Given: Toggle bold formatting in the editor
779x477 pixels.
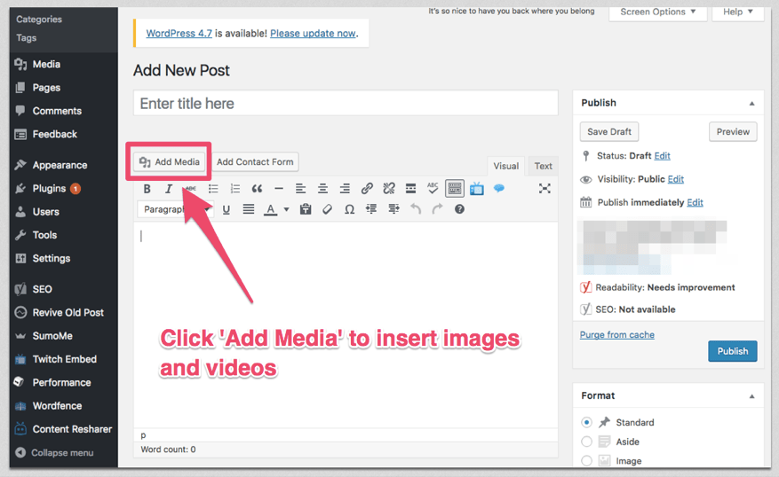Looking at the screenshot, I should (147, 189).
